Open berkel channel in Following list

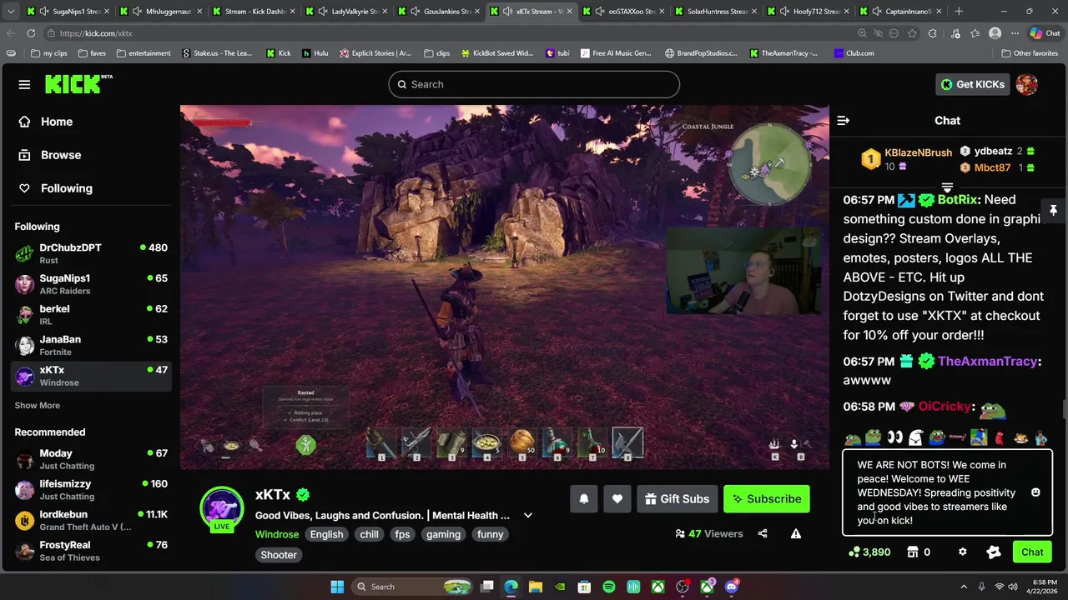point(91,314)
